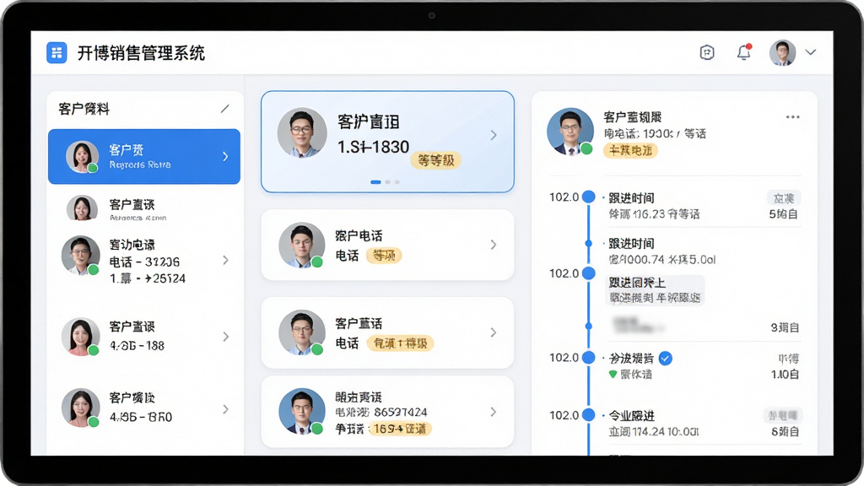864x486 pixels.
Task: Click gray tag on bottom timeline entry
Action: coord(783,415)
